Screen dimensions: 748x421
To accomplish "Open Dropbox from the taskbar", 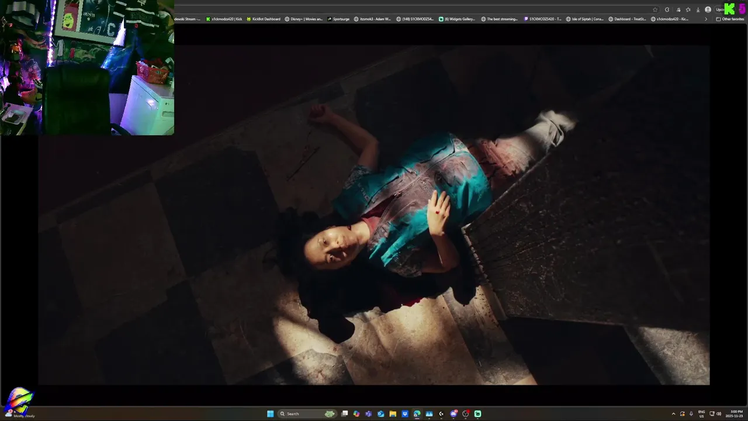I will [x=405, y=414].
